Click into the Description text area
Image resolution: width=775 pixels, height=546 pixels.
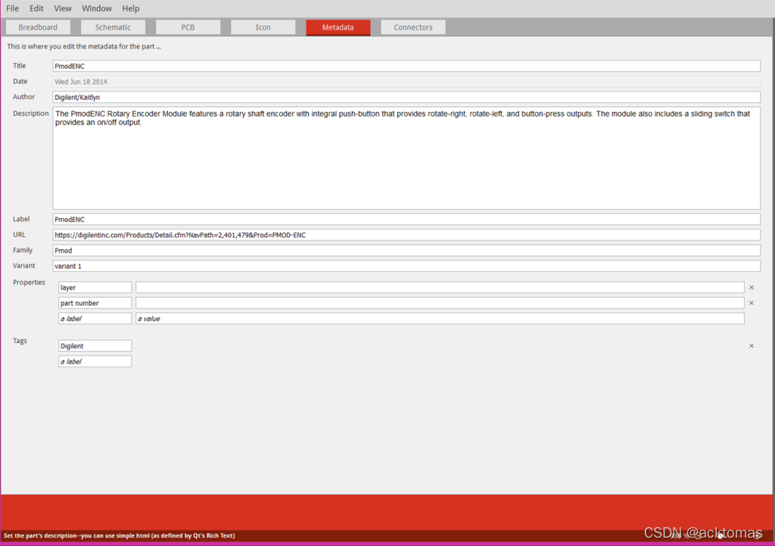406,158
